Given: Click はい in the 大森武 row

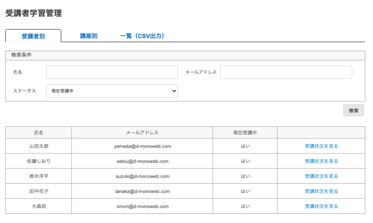Looking at the screenshot, I should [x=245, y=206].
